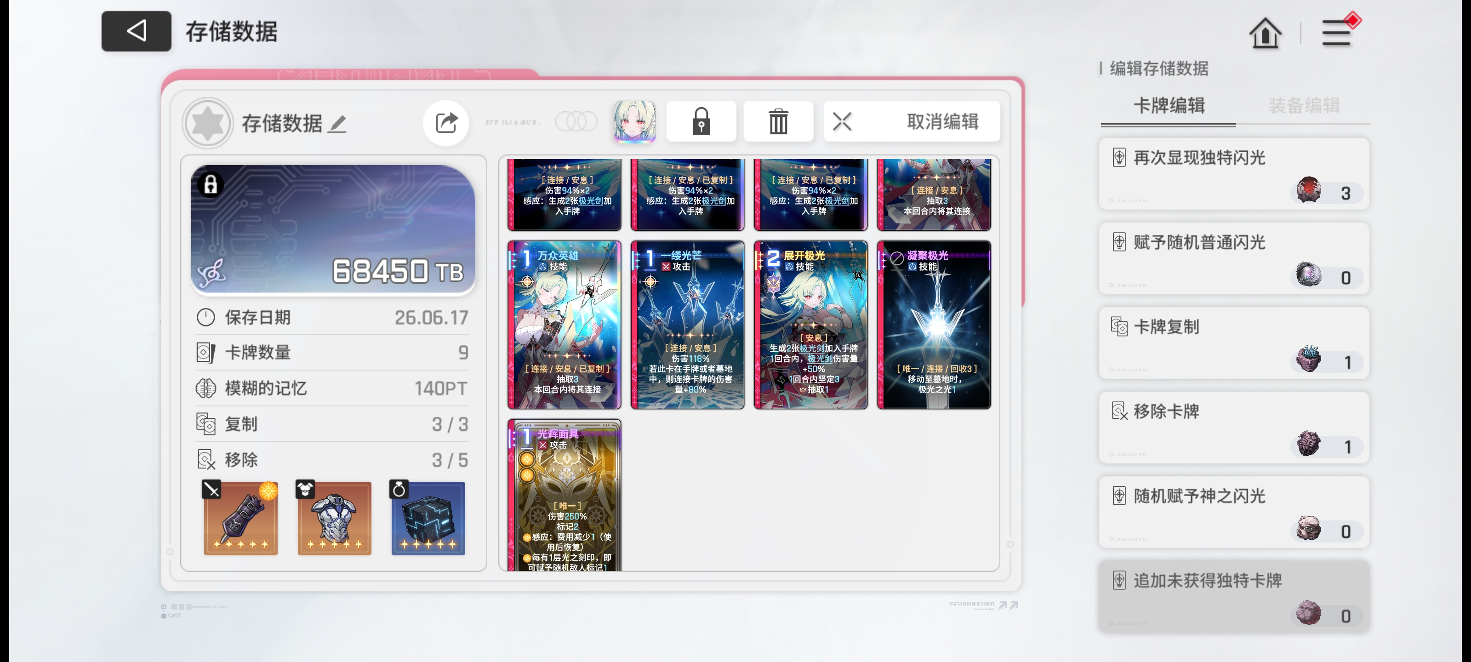
Task: Tap the card icon in 再次显现独特闪光
Action: [x=1119, y=157]
